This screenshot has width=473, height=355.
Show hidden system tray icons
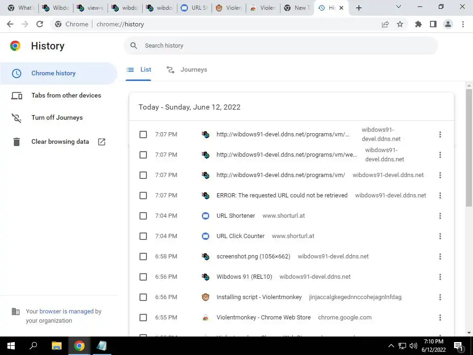[391, 346]
